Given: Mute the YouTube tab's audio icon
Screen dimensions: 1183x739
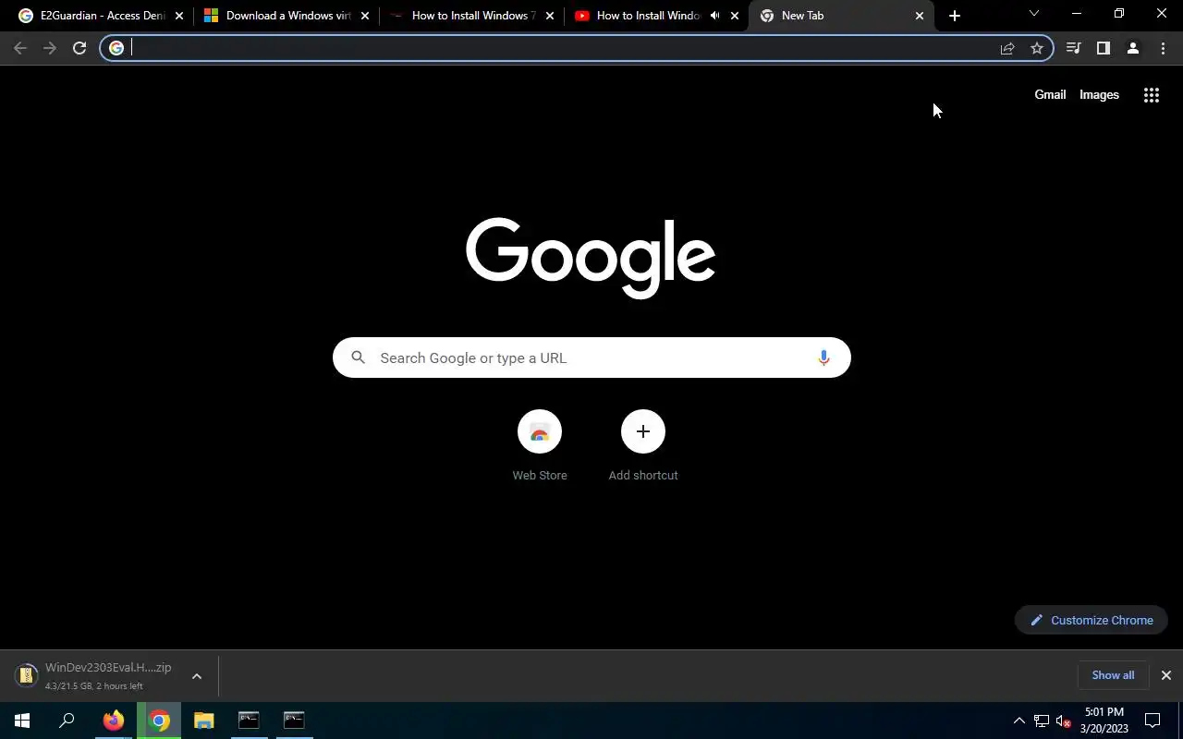Looking at the screenshot, I should click(x=715, y=16).
